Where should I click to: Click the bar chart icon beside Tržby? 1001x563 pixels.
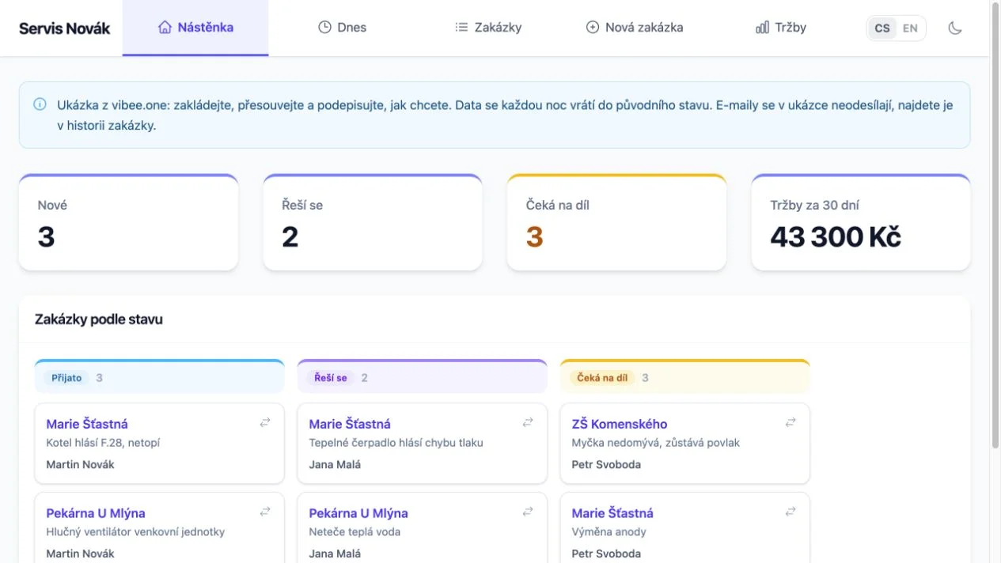point(762,28)
